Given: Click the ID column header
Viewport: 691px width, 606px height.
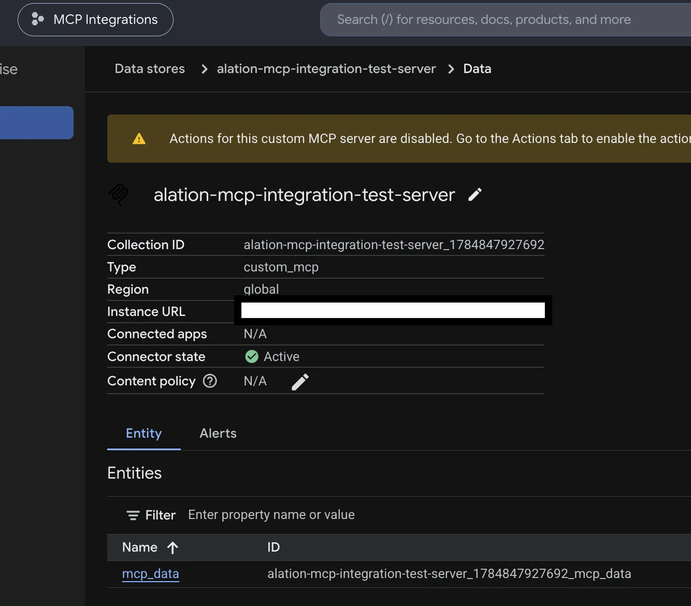Looking at the screenshot, I should click(x=273, y=547).
